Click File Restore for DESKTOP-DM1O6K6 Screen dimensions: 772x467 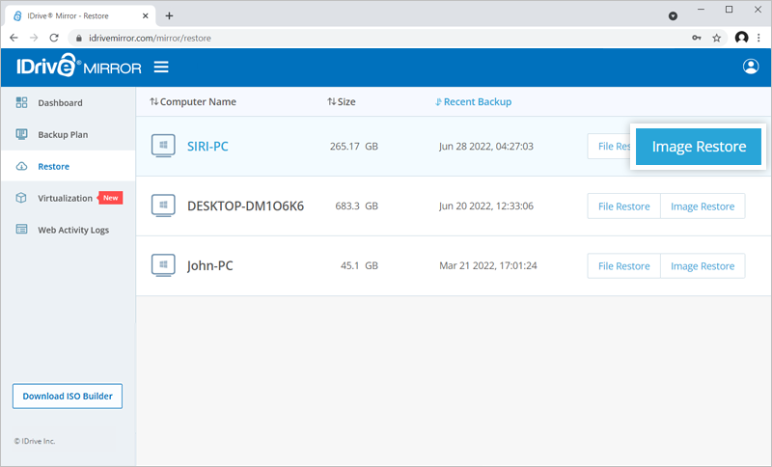(x=623, y=206)
